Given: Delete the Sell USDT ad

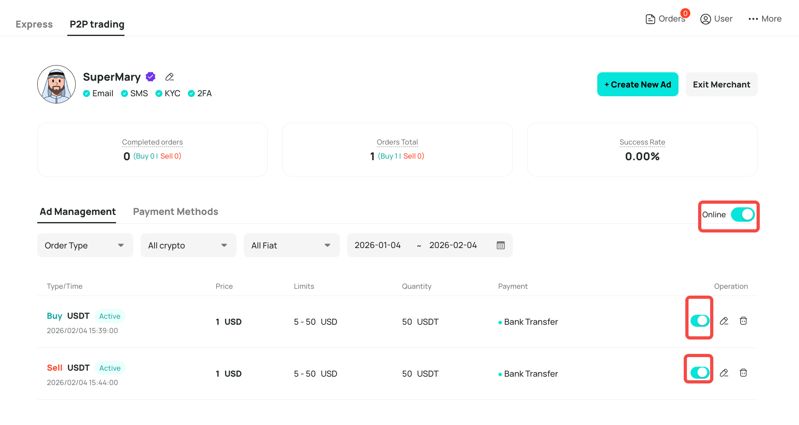Looking at the screenshot, I should click(743, 373).
